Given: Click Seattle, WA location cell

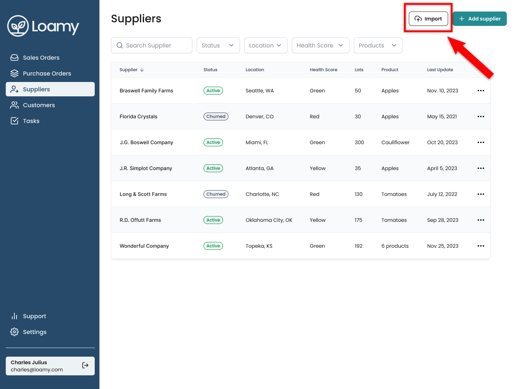Looking at the screenshot, I should click(260, 91).
